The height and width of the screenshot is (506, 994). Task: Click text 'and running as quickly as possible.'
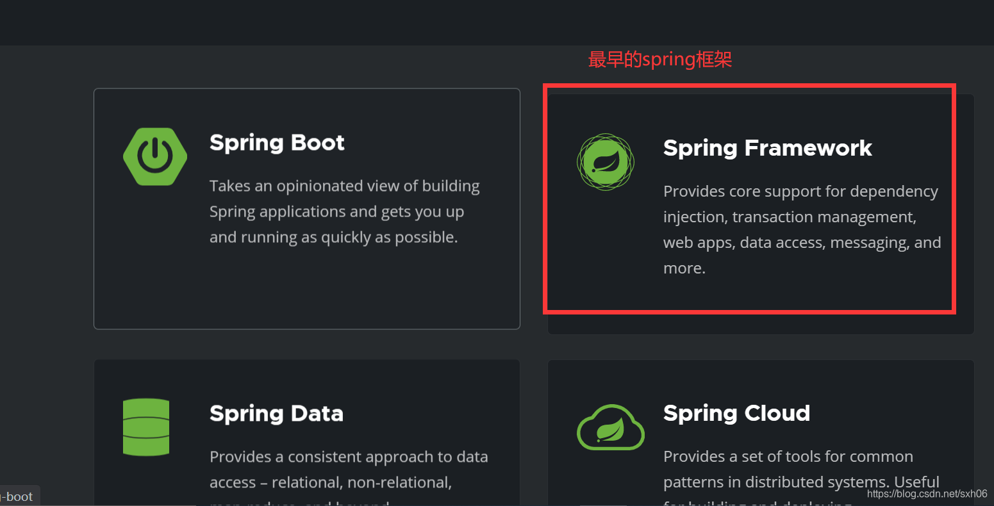pyautogui.click(x=334, y=238)
